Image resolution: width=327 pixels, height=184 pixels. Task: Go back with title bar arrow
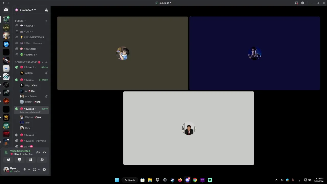(4, 3)
